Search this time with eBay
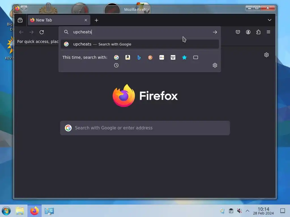290x217 pixels. click(x=162, y=57)
